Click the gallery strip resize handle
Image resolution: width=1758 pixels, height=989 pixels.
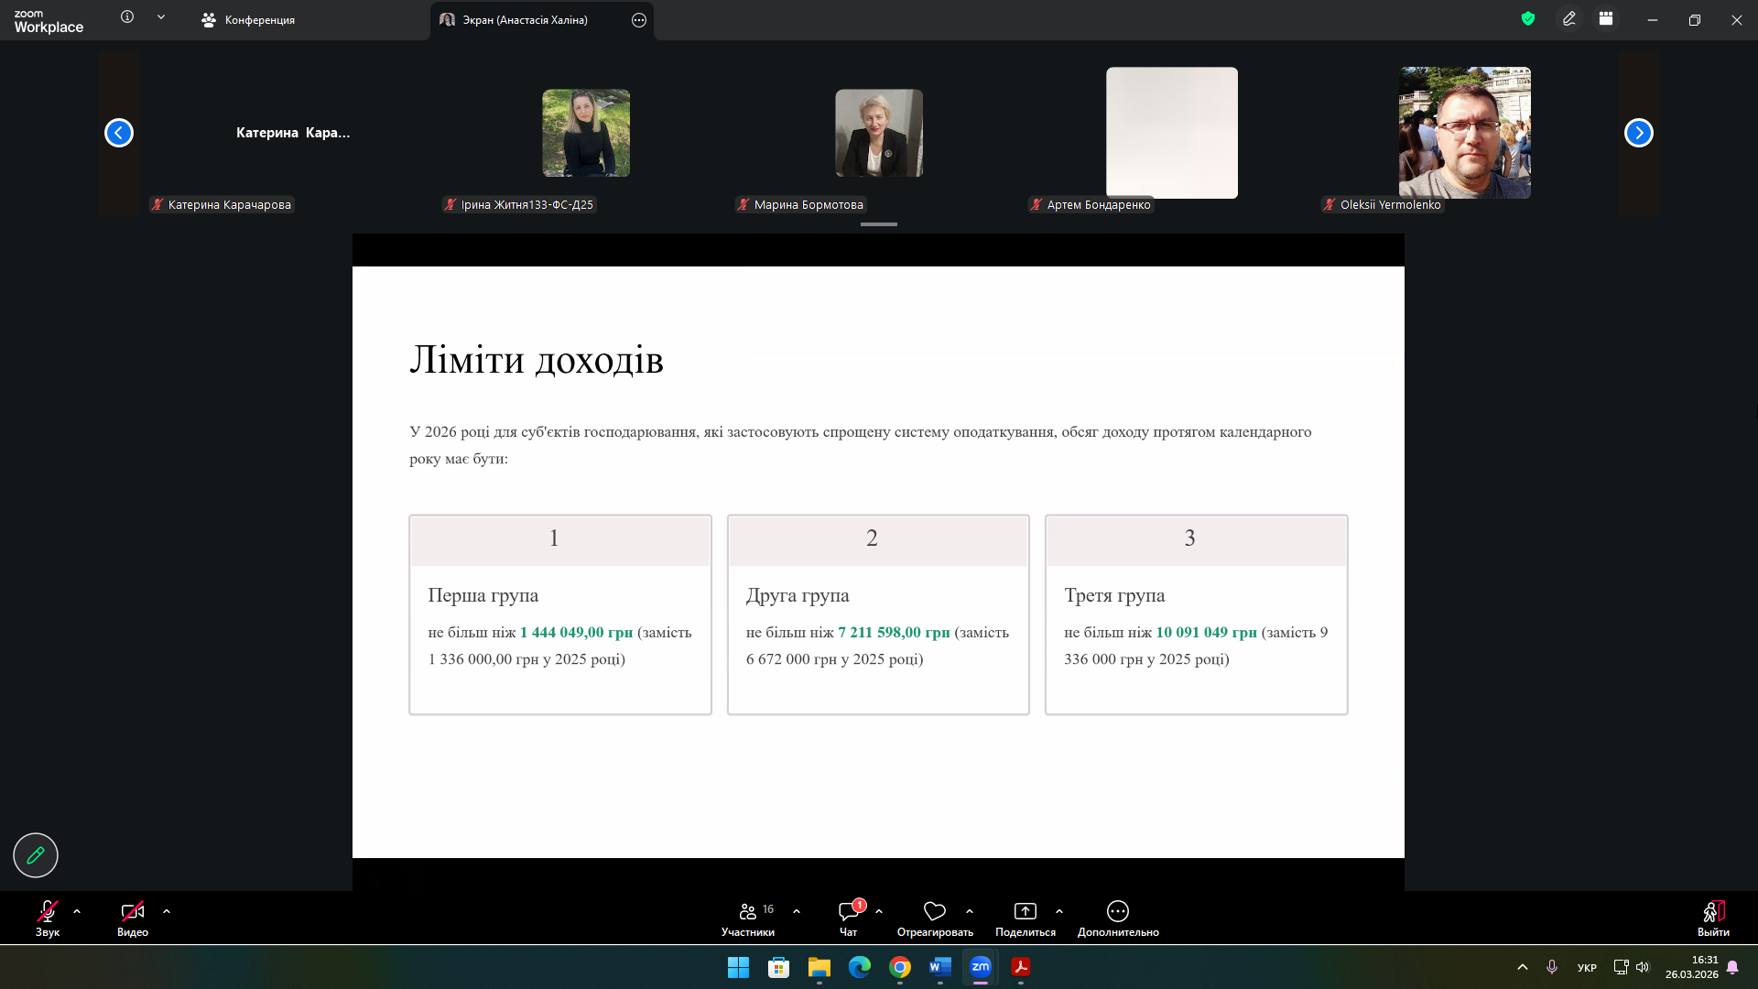pos(879,224)
